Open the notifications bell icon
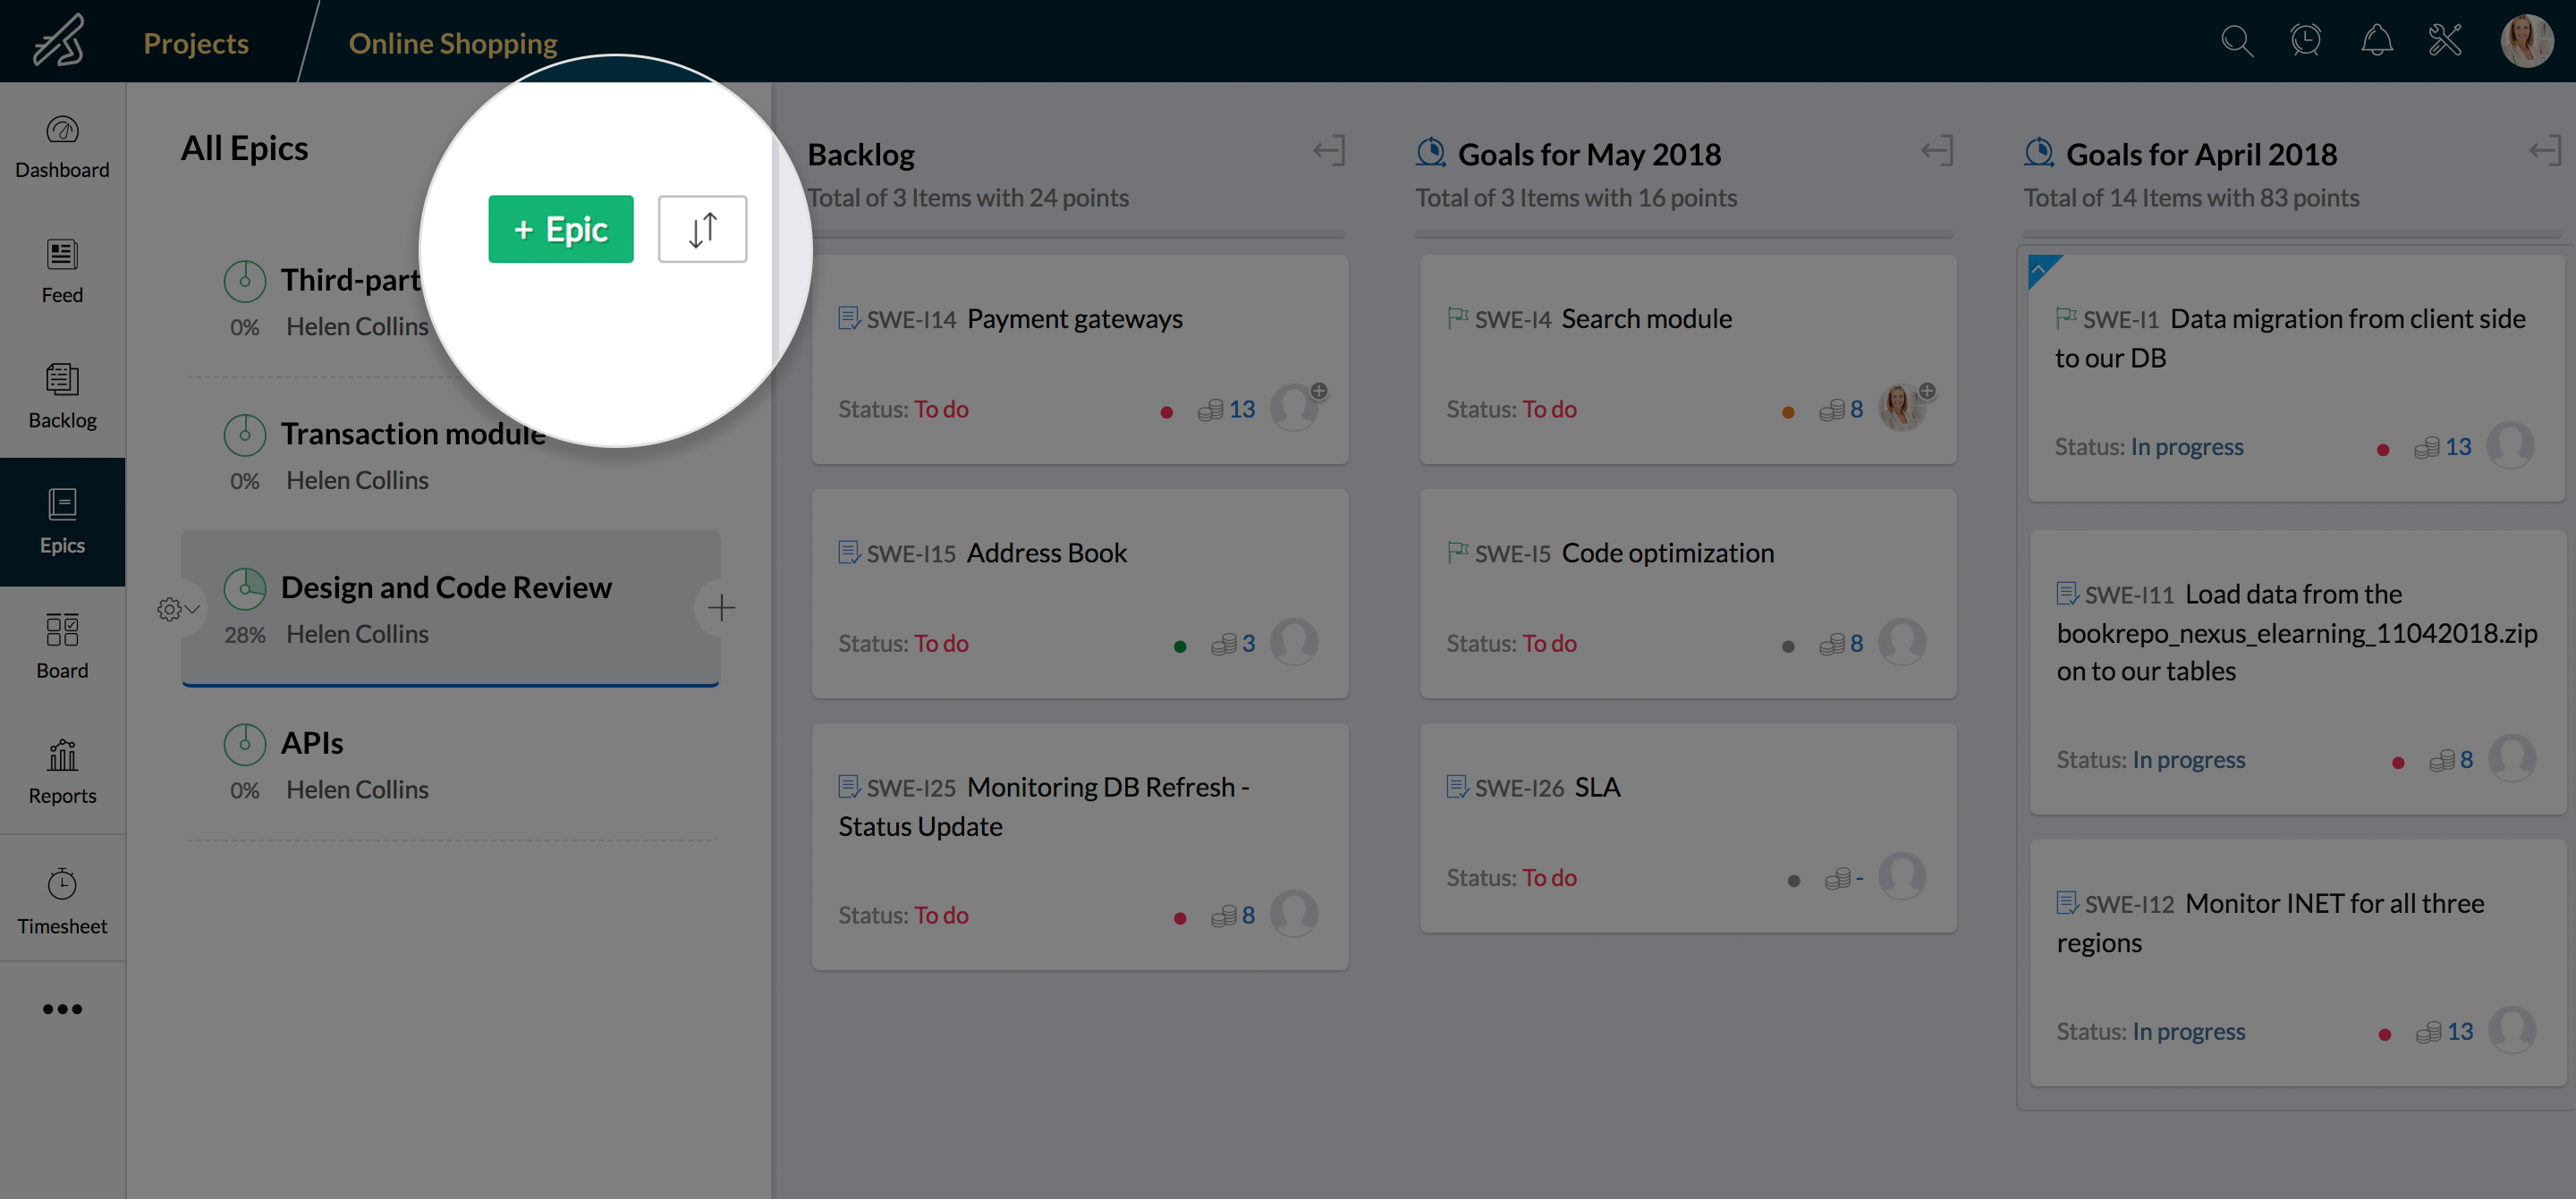This screenshot has height=1199, width=2576. (2376, 41)
